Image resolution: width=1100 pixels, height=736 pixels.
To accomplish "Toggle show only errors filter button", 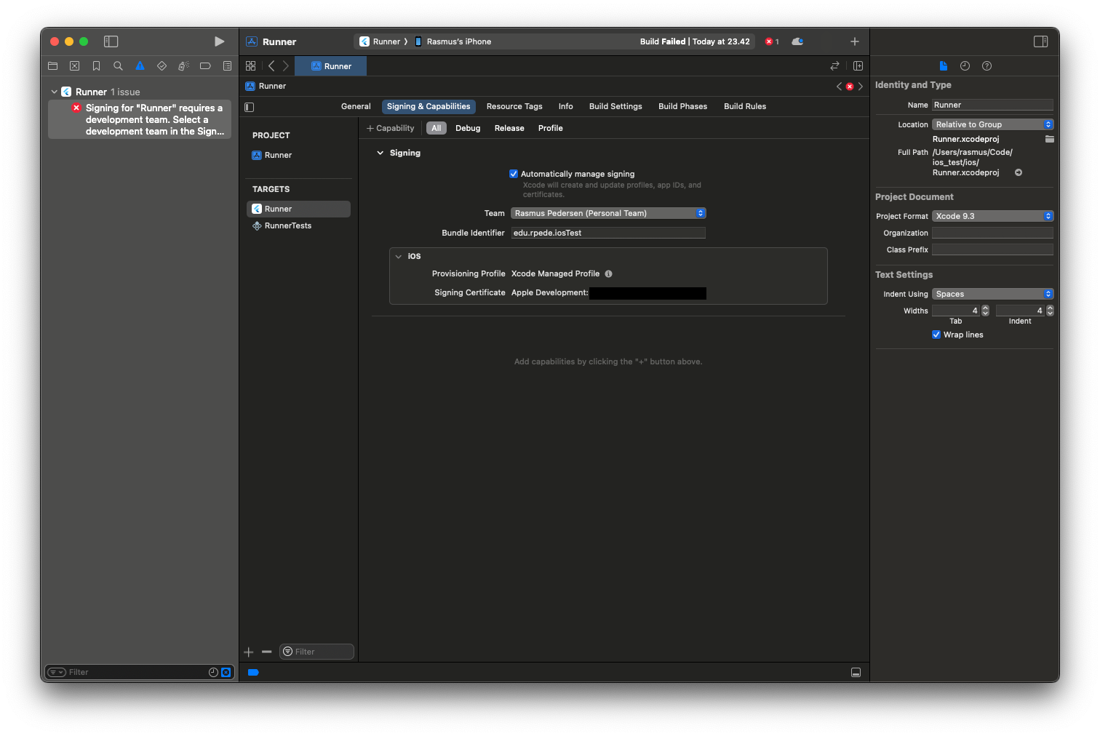I will (x=226, y=672).
